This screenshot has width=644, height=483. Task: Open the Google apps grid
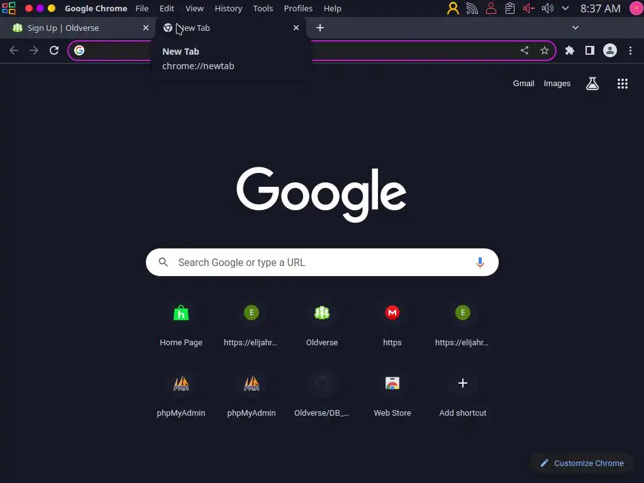pyautogui.click(x=623, y=84)
